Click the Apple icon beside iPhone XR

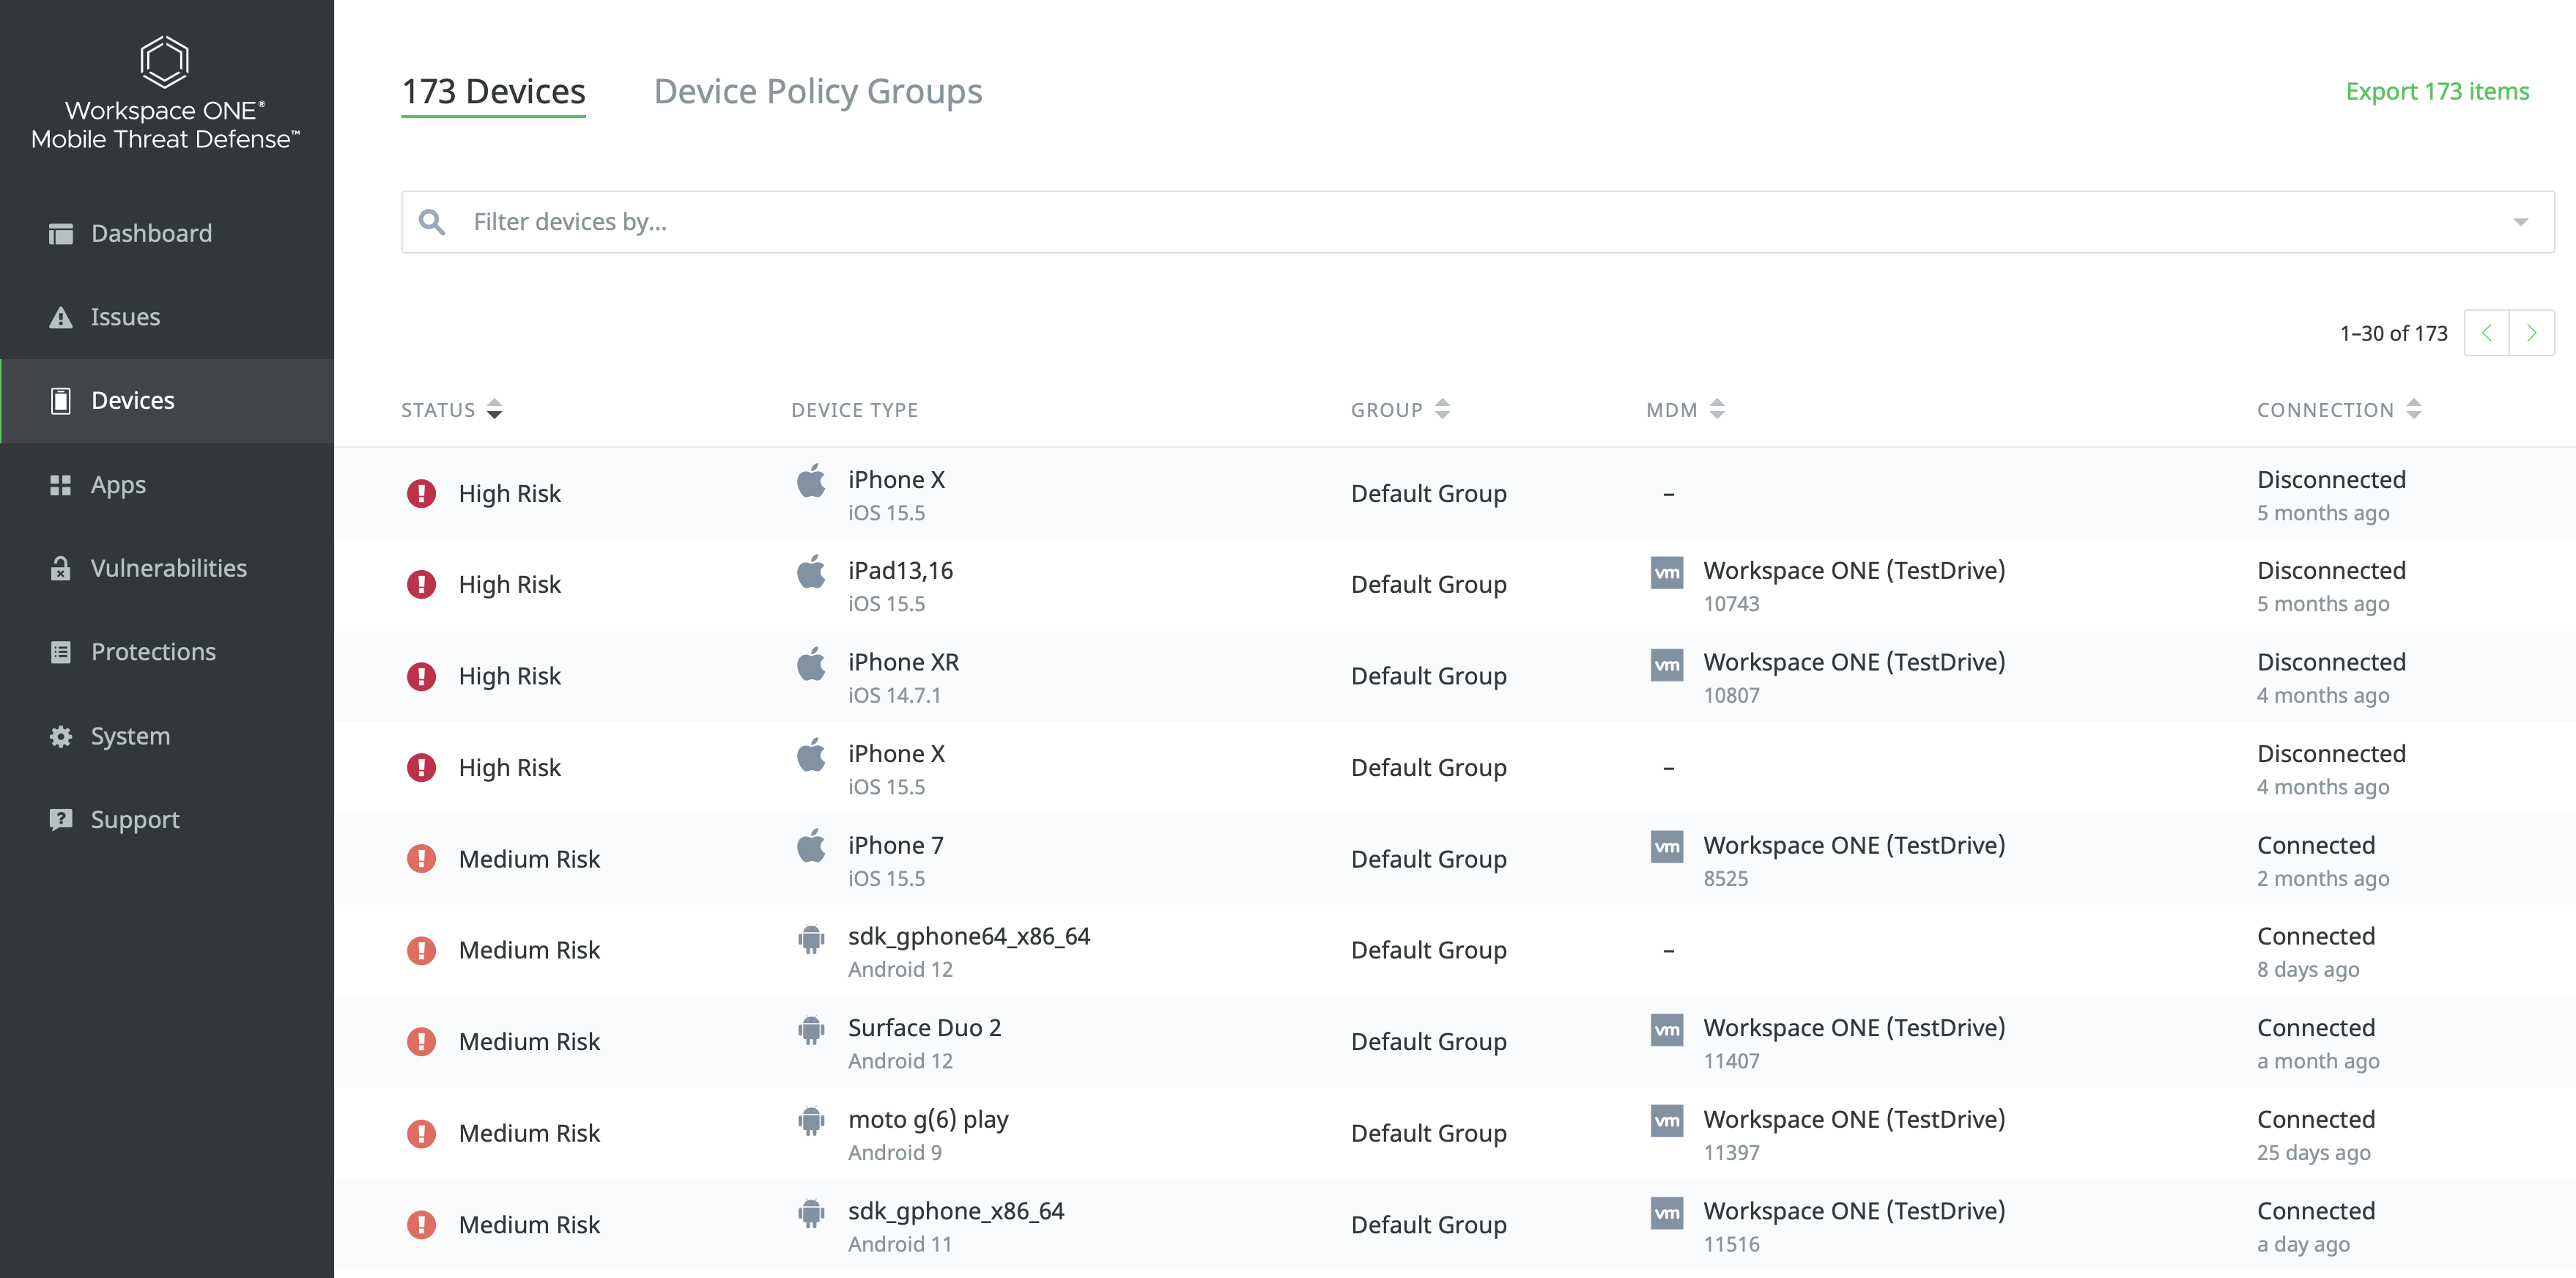pos(810,664)
